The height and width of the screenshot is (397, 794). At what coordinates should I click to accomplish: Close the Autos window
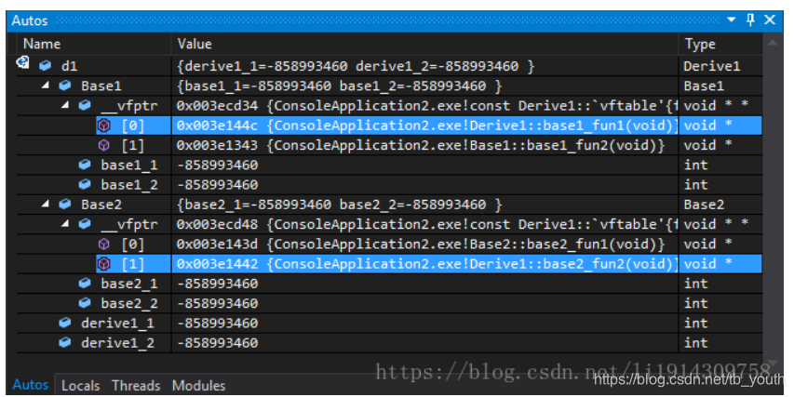point(770,20)
